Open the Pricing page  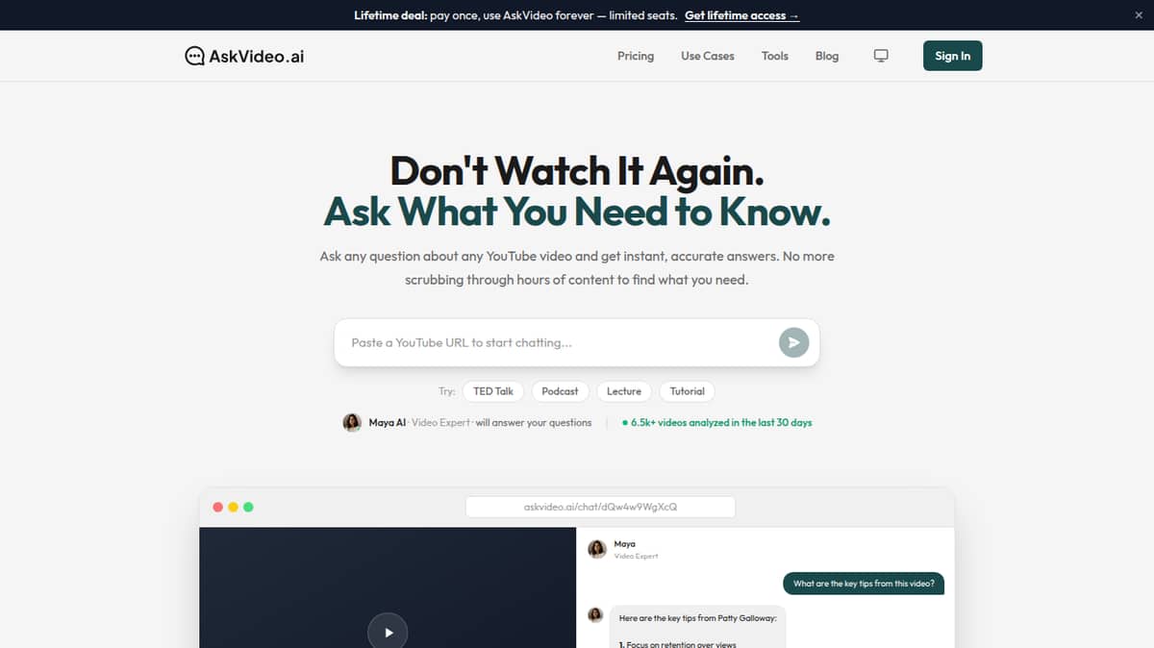click(636, 56)
